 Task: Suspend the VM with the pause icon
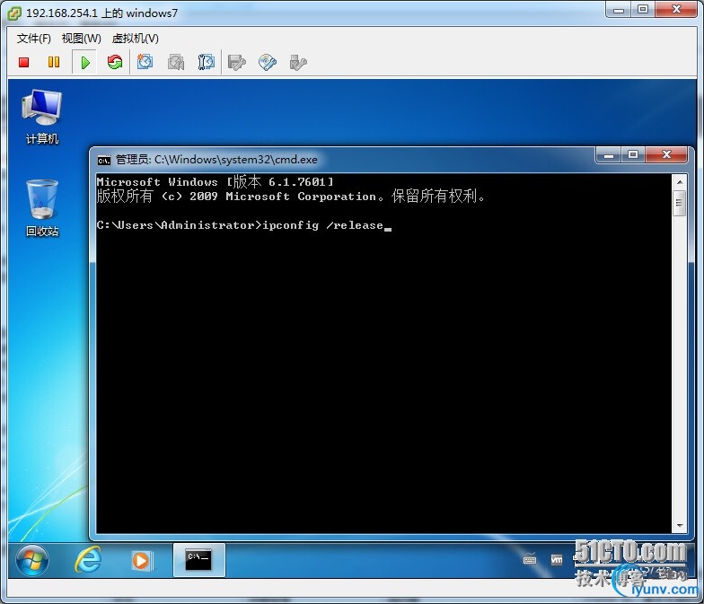click(x=54, y=62)
